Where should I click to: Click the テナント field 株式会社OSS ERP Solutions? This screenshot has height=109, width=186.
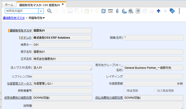pyautogui.click(x=62, y=38)
